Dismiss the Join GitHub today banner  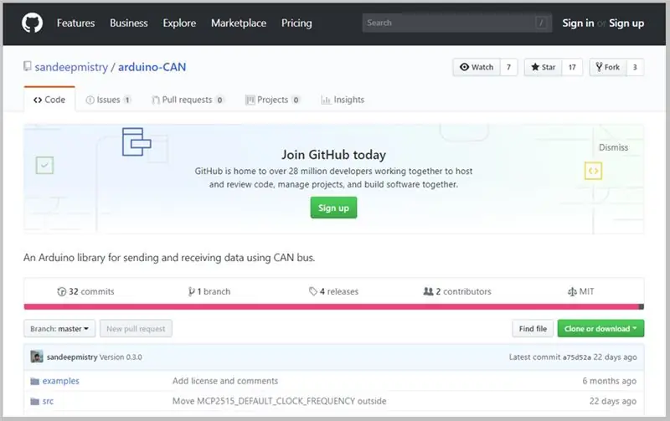[613, 147]
